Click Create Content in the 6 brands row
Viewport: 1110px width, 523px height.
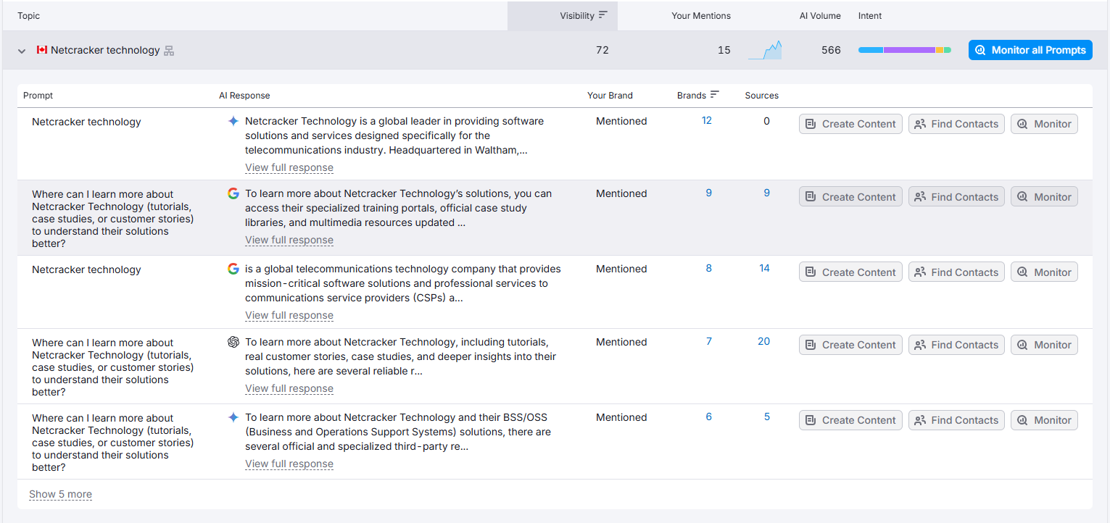pos(850,420)
